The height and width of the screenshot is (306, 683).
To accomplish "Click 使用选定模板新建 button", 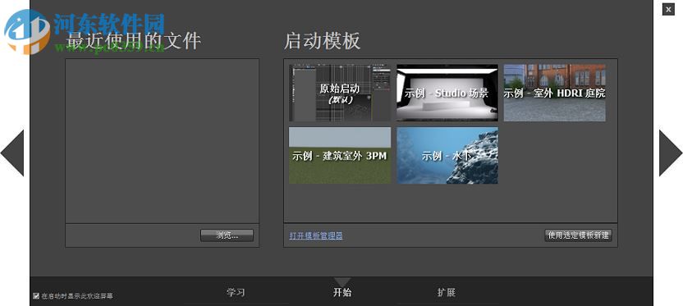I will pyautogui.click(x=579, y=235).
